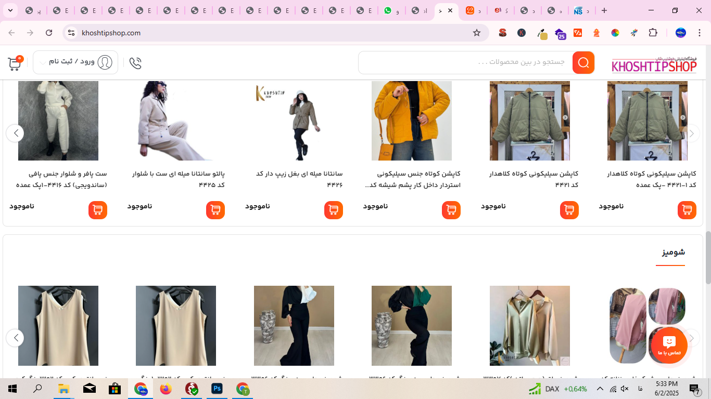Open سانتانا میله ای بغل زیپ دار title

coord(299,179)
